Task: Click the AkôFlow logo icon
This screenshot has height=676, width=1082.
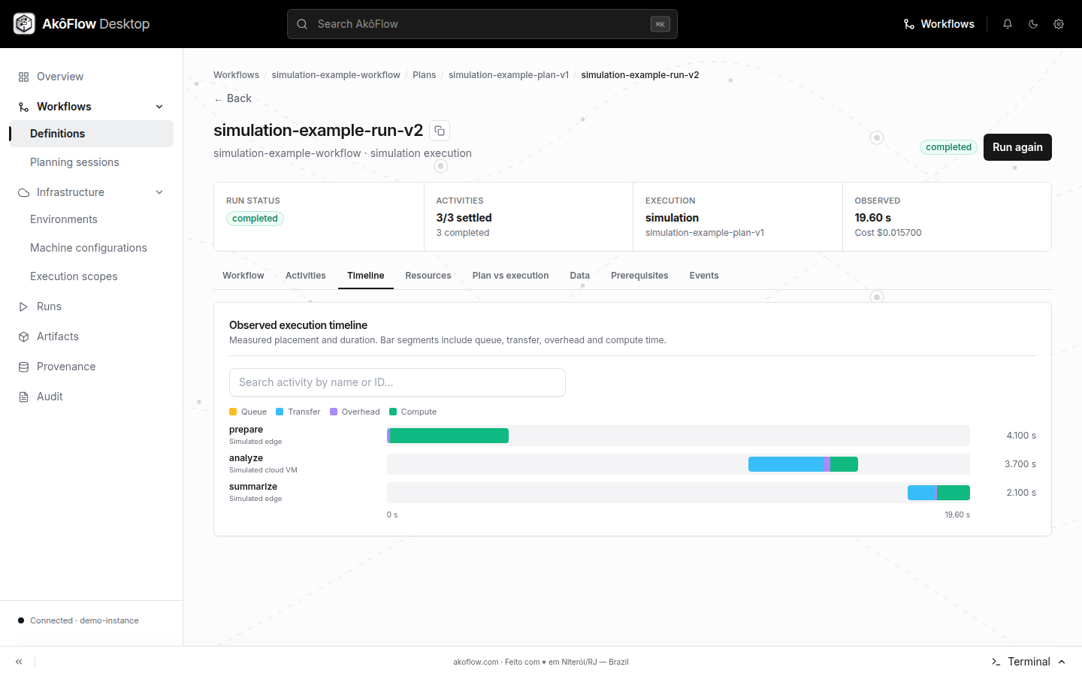Action: [24, 24]
